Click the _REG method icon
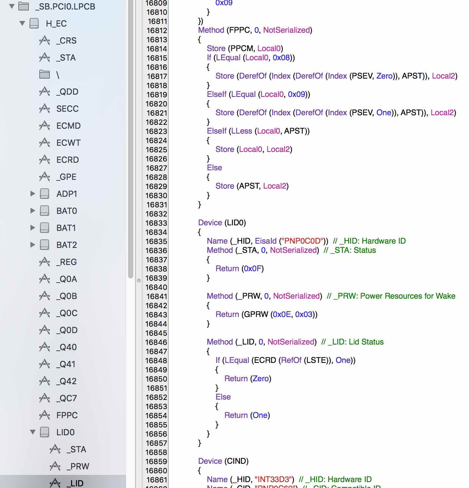This screenshot has width=469, height=488. click(x=45, y=262)
